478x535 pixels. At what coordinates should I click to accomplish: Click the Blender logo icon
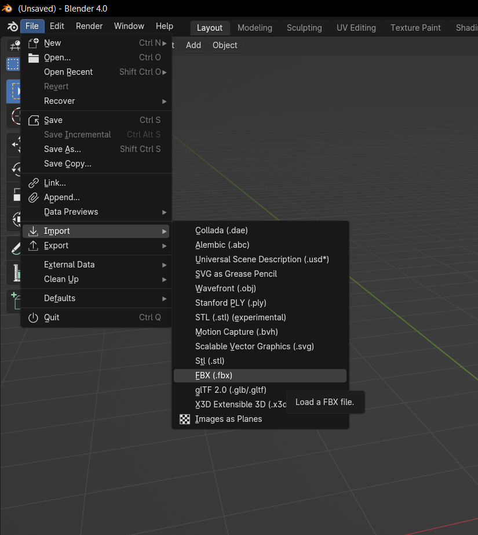(12, 27)
